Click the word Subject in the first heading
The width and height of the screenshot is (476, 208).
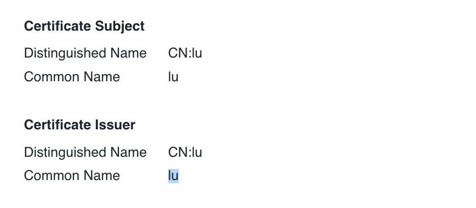120,26
